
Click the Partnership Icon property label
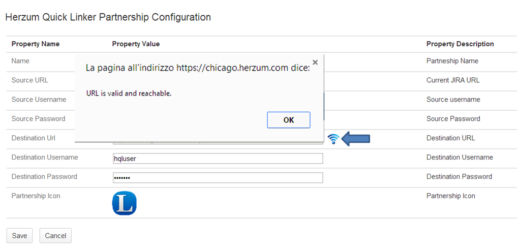tap(36, 196)
